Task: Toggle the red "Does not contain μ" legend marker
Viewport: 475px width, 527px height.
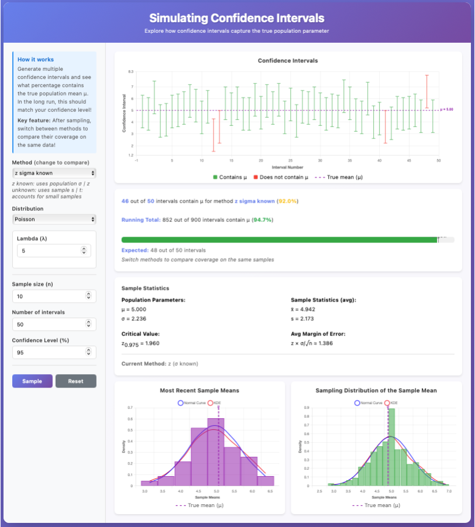Action: pos(256,176)
